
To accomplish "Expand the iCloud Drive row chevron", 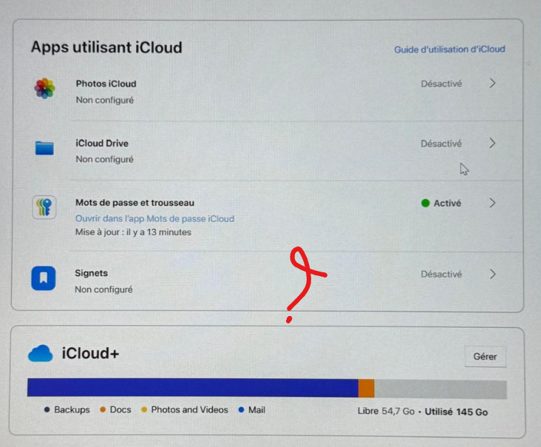I will coord(492,143).
